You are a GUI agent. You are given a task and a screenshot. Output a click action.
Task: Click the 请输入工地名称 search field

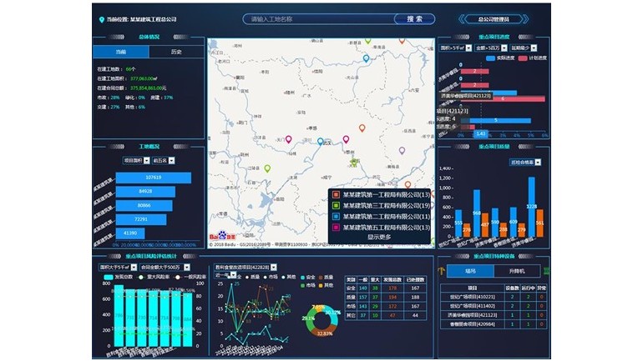click(x=320, y=19)
